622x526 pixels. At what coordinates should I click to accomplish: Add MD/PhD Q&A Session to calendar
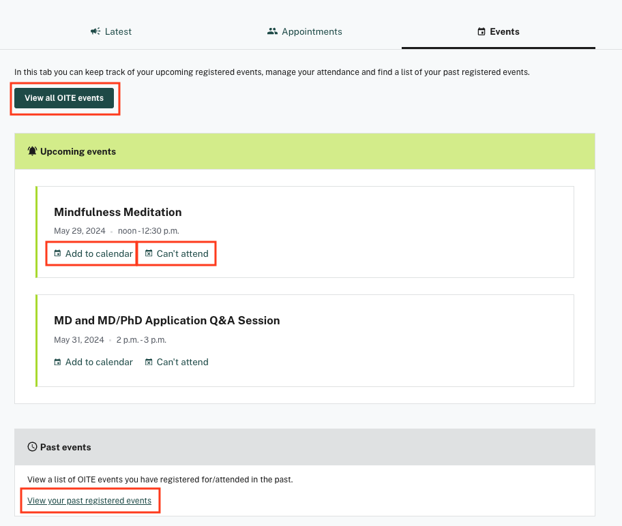(93, 362)
